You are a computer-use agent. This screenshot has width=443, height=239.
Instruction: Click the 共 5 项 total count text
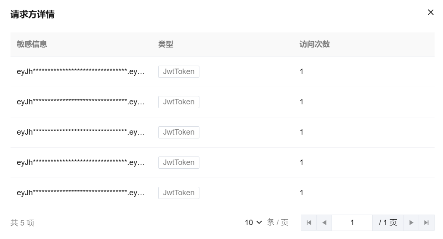tap(22, 223)
